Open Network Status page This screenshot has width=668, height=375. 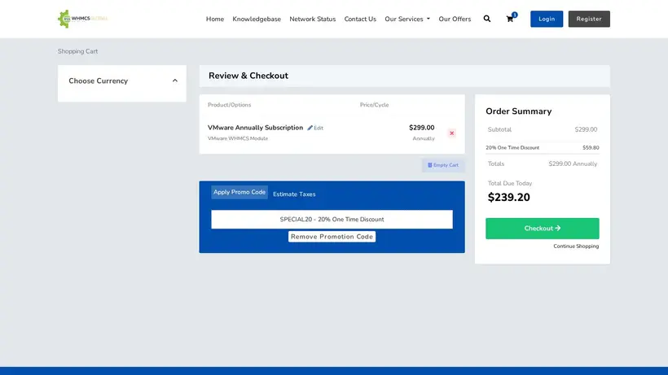[x=312, y=20]
